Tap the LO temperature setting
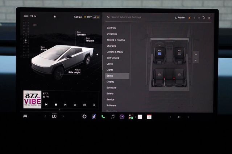Viewport: 232px width, 154px height. 54,116
